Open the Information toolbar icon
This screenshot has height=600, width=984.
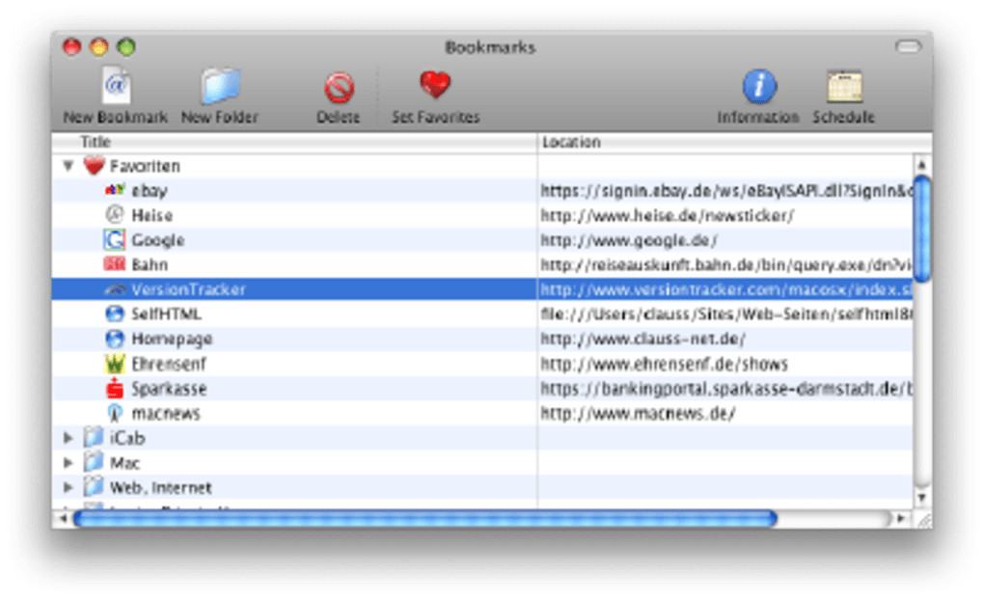point(759,86)
